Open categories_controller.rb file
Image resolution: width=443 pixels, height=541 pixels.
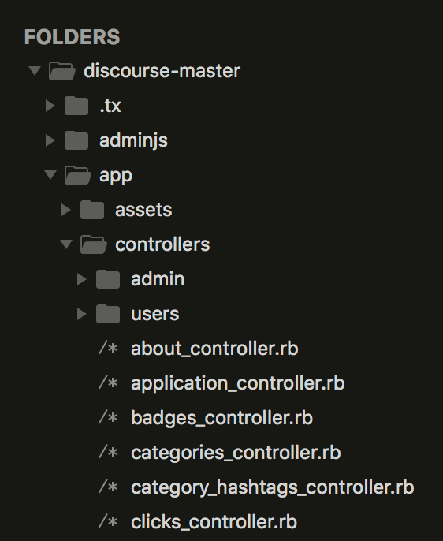click(x=236, y=453)
